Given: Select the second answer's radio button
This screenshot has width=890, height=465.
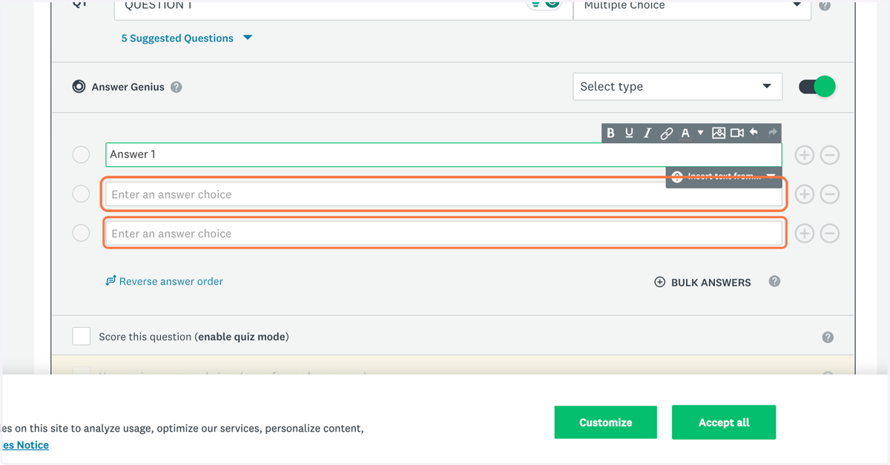Looking at the screenshot, I should (x=81, y=194).
